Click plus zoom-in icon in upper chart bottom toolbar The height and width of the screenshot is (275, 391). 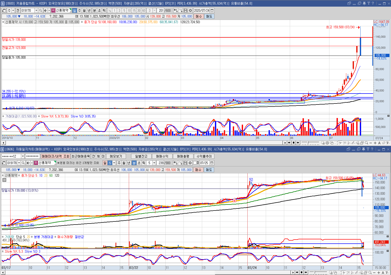pos(375,143)
